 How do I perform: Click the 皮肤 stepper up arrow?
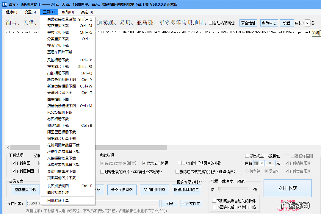click(313, 21)
